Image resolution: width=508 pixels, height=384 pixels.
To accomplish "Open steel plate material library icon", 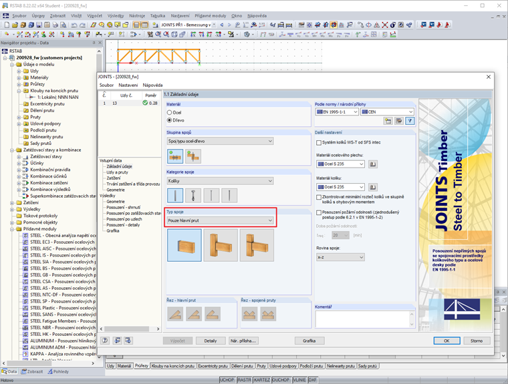I will tap(373, 164).
